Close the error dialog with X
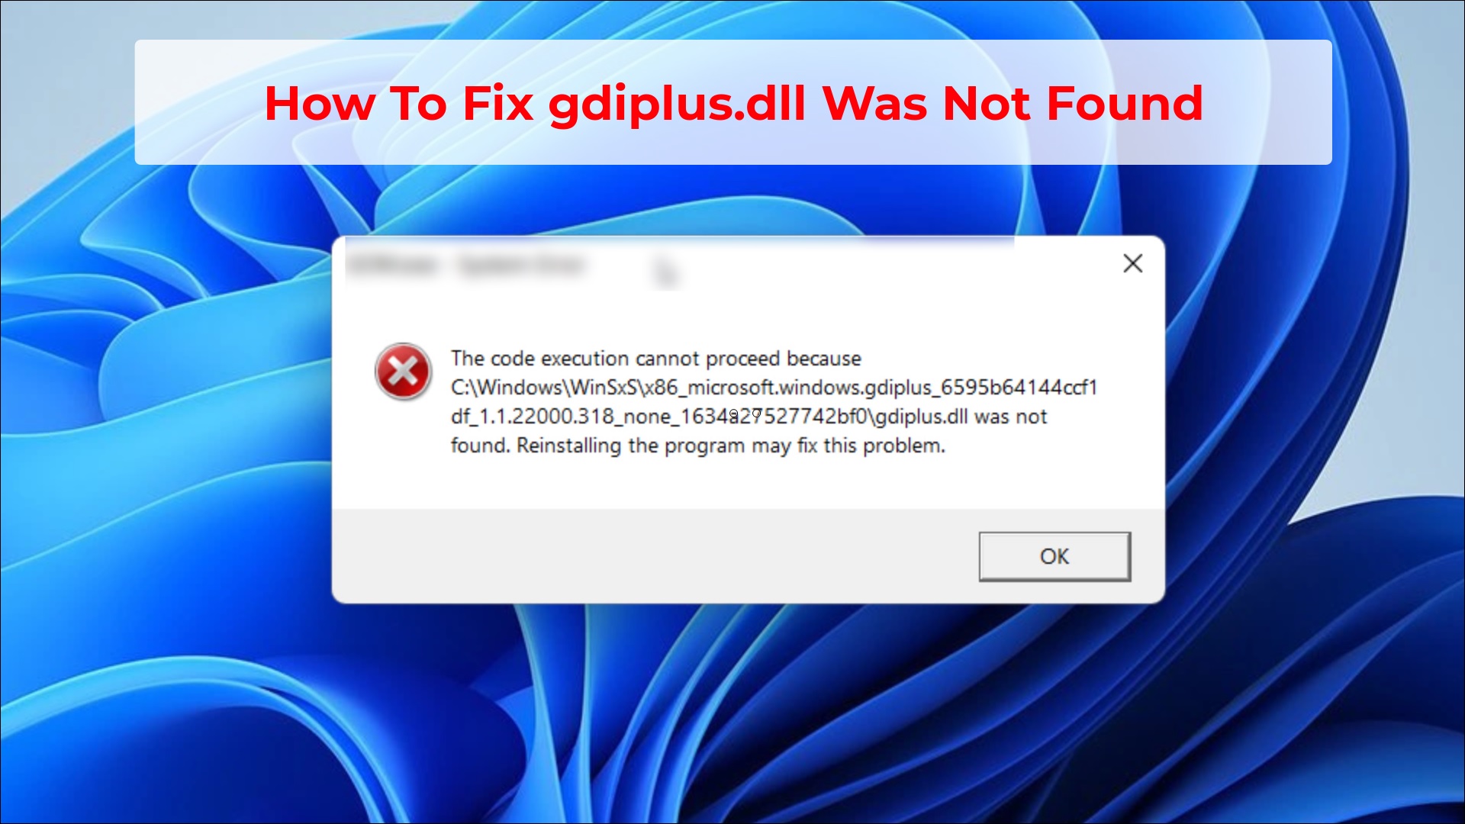The height and width of the screenshot is (824, 1465). 1132,263
